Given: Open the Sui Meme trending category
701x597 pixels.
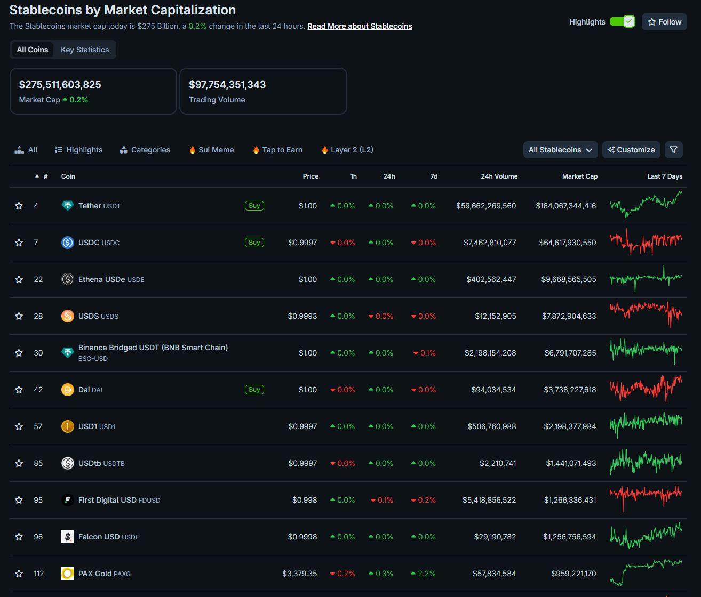Looking at the screenshot, I should tap(211, 150).
